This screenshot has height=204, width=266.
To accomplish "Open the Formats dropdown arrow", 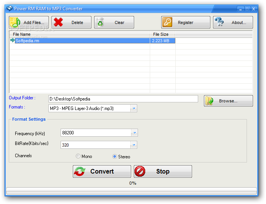I will coord(134,108).
